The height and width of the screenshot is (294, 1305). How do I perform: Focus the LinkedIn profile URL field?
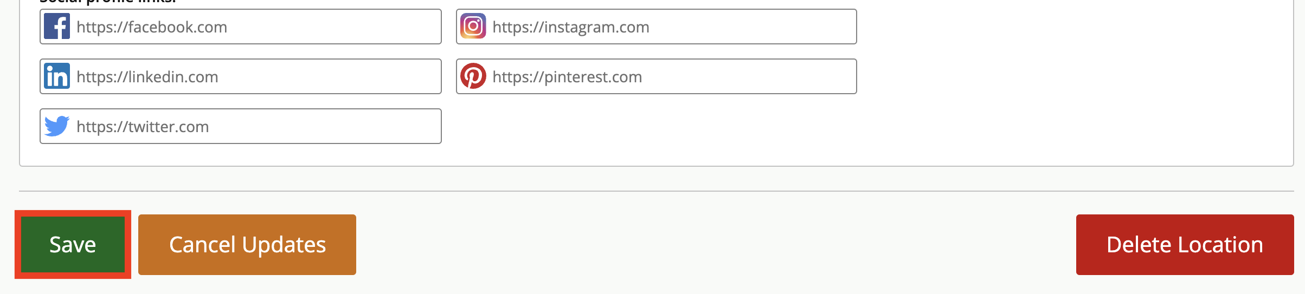pyautogui.click(x=241, y=76)
